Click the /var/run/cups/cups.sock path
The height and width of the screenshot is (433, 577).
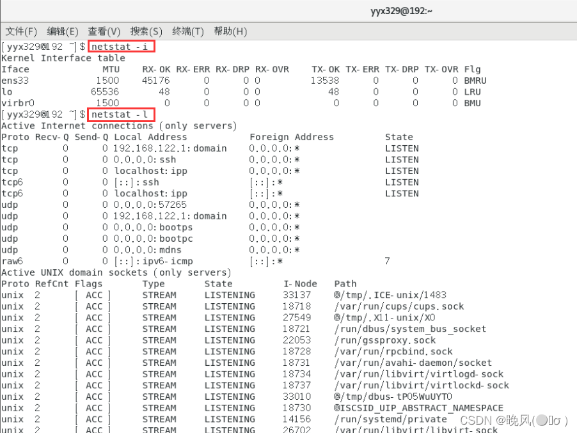point(399,306)
